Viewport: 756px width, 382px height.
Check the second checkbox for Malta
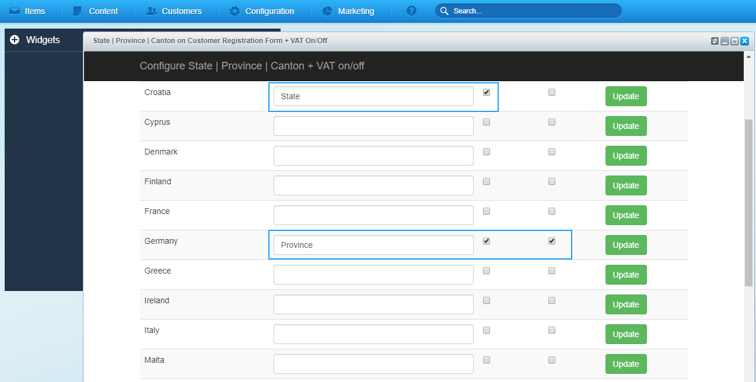(552, 360)
